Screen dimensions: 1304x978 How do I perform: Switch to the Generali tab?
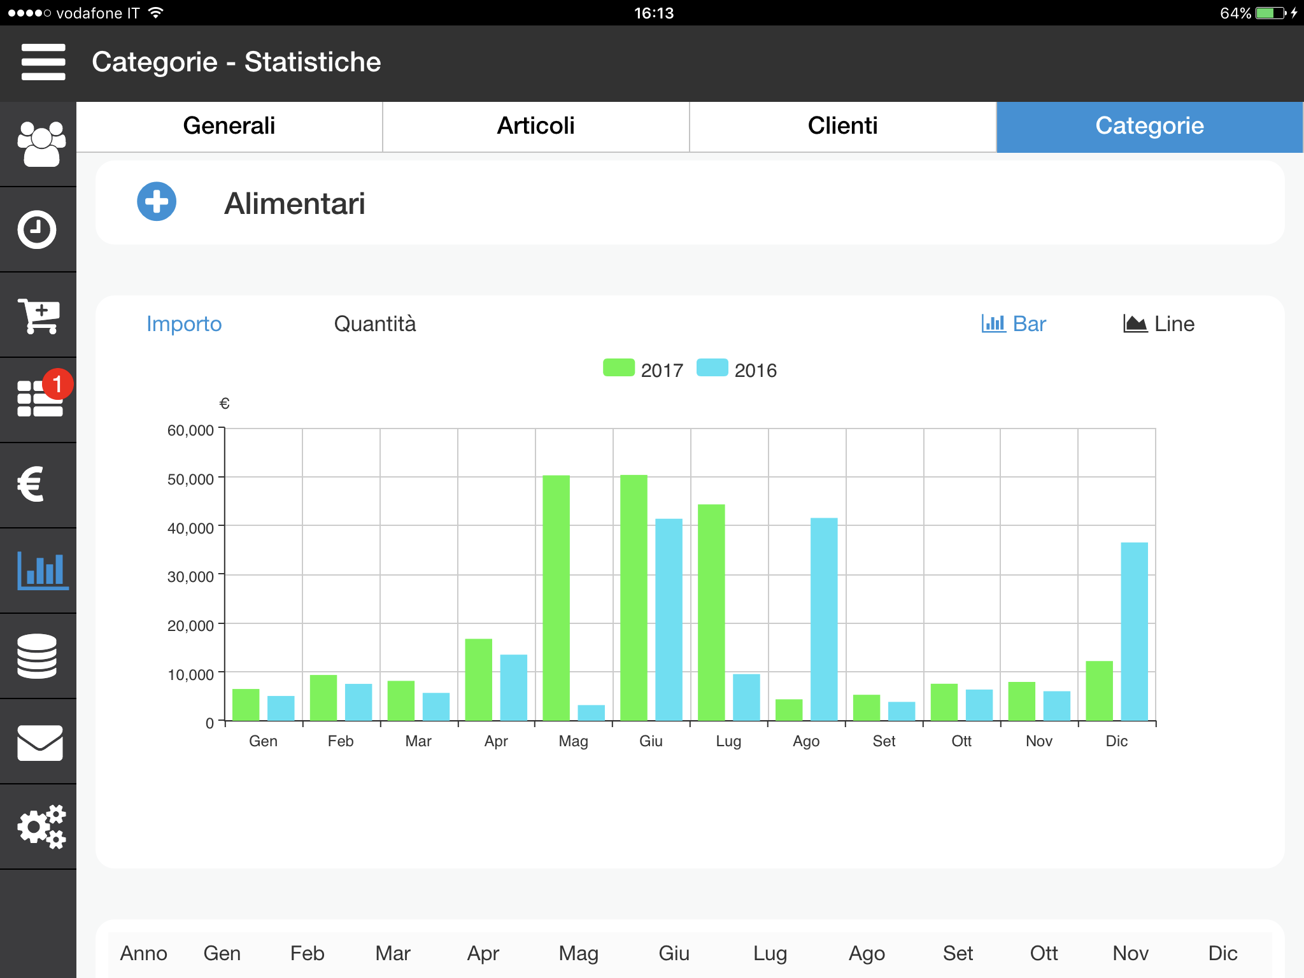229,126
